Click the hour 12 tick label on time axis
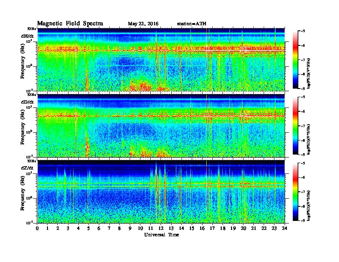339x262 pixels. coord(161,228)
